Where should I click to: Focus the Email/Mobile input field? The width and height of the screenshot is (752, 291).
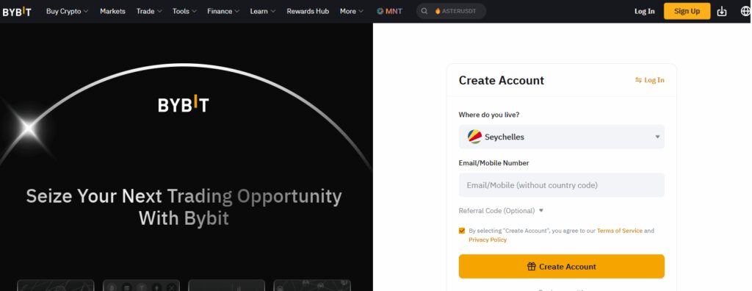point(562,185)
